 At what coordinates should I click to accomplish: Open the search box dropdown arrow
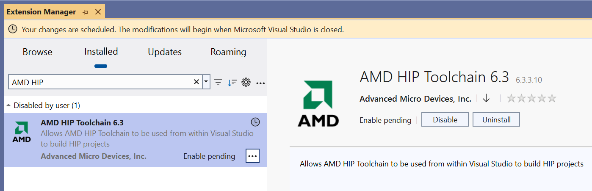[x=206, y=82]
